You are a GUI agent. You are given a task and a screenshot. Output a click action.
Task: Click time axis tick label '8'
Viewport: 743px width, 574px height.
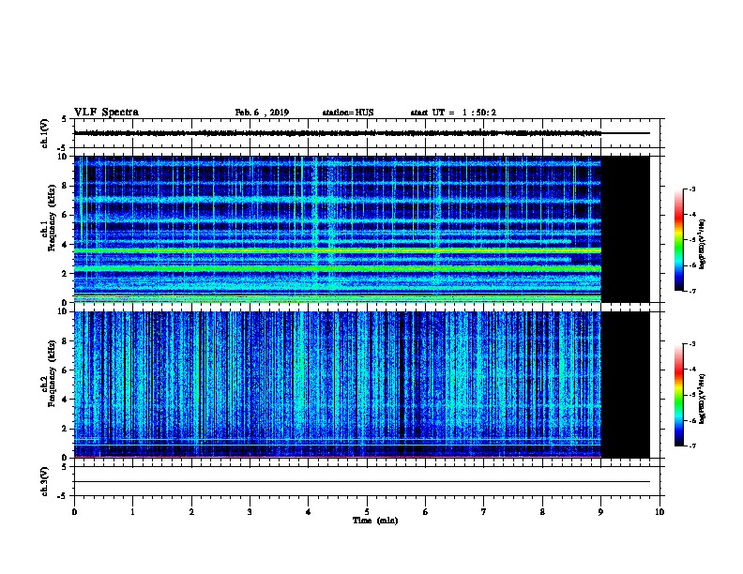tap(542, 512)
